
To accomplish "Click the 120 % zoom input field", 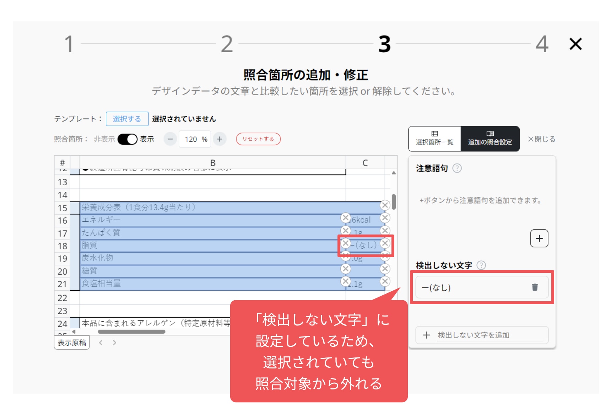I will pos(195,139).
